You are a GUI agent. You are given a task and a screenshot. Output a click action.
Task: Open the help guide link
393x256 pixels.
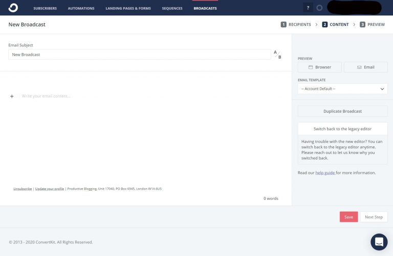325,172
